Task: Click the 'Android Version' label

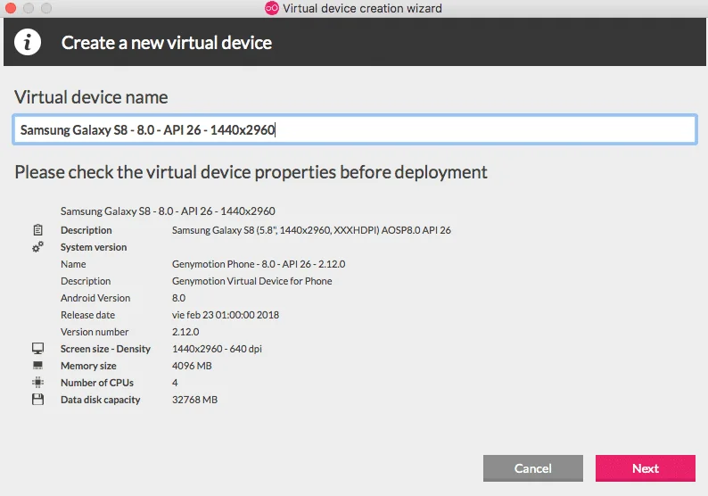Action: 95,298
